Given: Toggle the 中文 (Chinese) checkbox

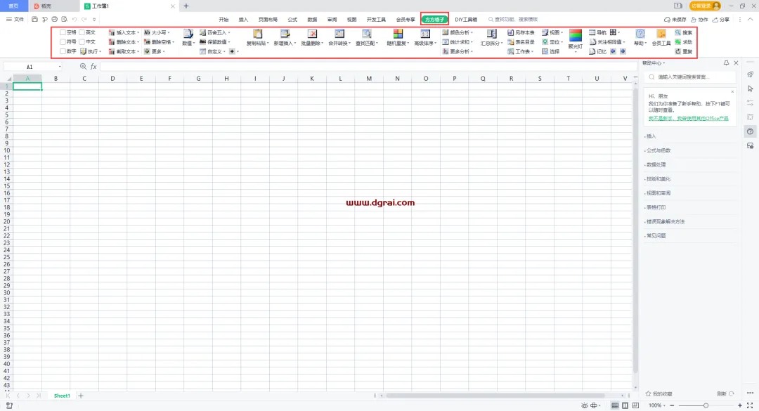Looking at the screenshot, I should pos(82,42).
